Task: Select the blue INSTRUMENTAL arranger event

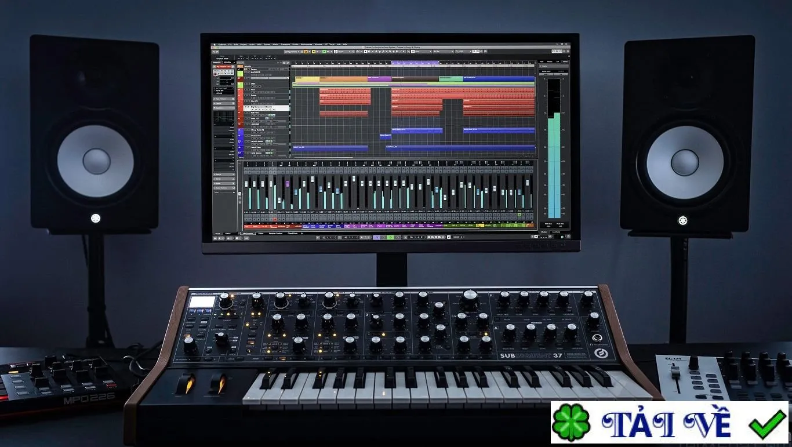Action: (x=499, y=78)
